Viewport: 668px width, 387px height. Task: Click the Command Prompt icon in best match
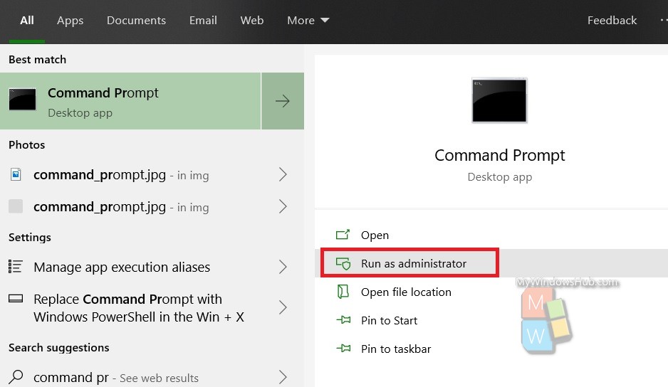(x=23, y=99)
